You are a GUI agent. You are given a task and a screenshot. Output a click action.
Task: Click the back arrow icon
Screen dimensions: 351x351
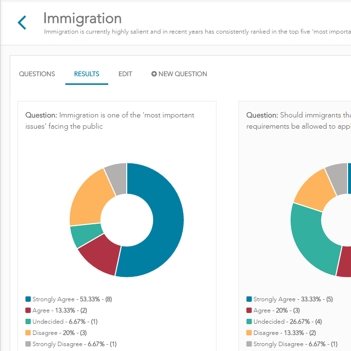(22, 22)
